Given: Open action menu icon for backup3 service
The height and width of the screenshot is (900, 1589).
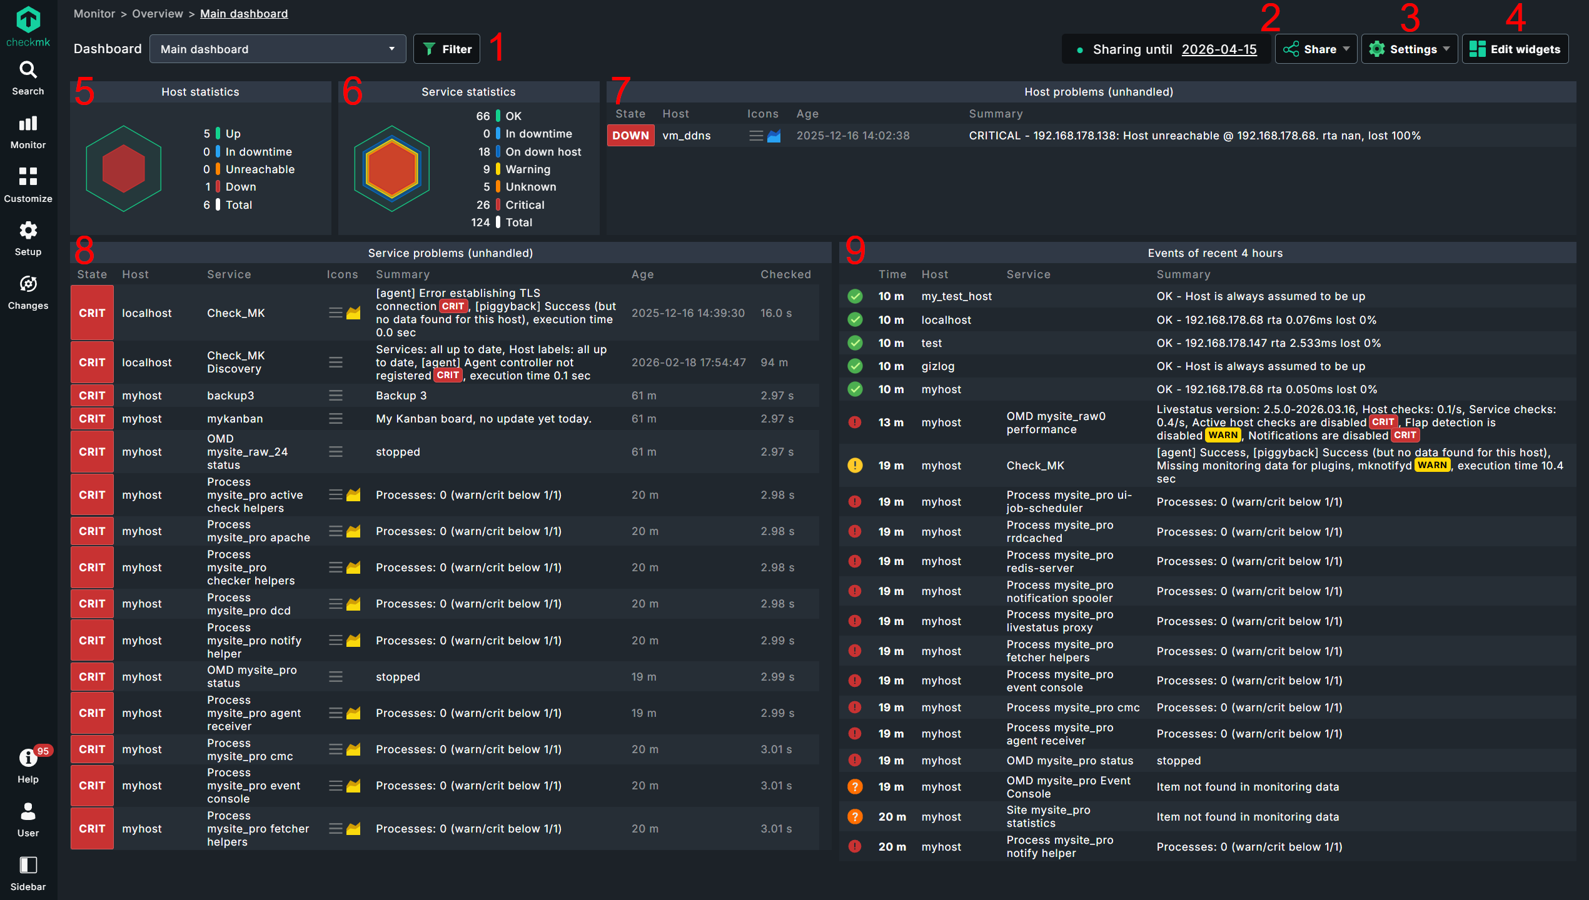Looking at the screenshot, I should (x=336, y=396).
